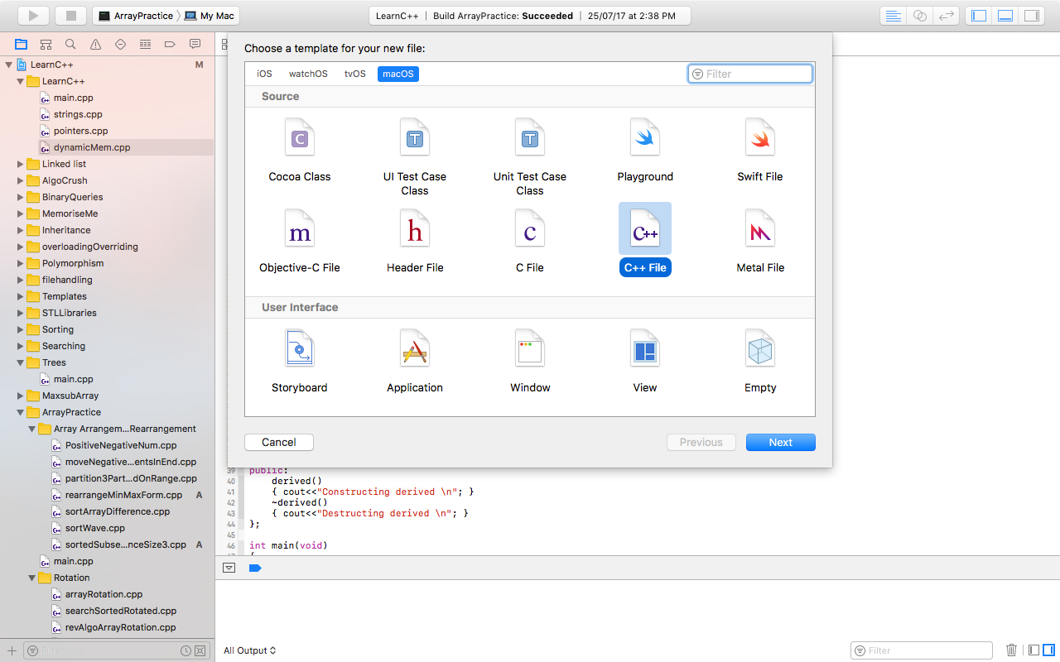Image resolution: width=1060 pixels, height=662 pixels.
Task: Select the C++ File template
Action: pos(645,240)
